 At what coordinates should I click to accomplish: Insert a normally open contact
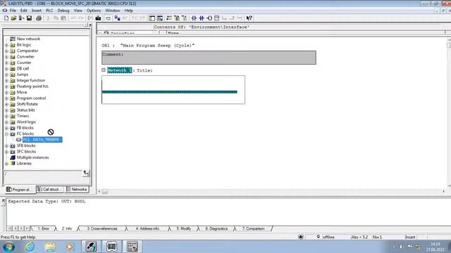tap(194, 18)
